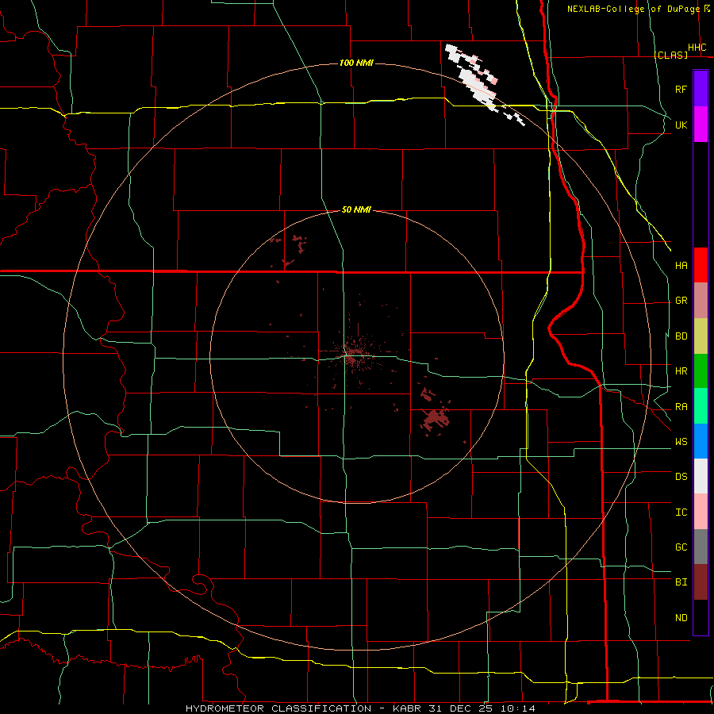Click the KABR radar site identifier
Screen dimensions: 714x714
(408, 708)
